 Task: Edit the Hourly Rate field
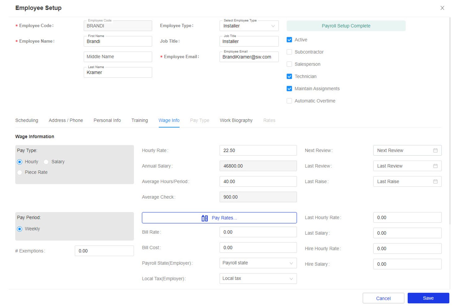(258, 150)
